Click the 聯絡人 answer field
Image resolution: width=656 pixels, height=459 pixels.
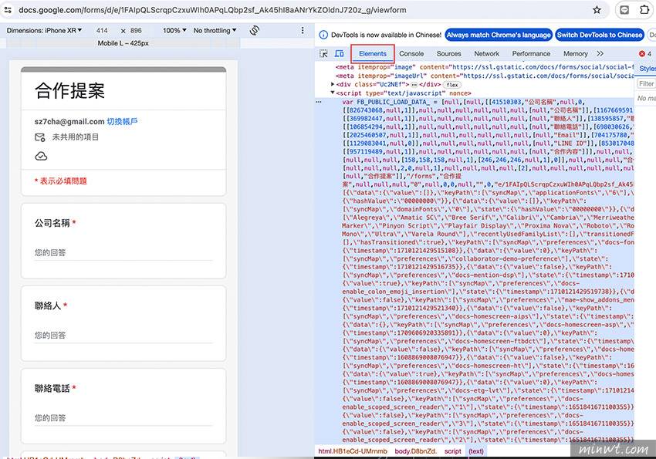coord(123,336)
